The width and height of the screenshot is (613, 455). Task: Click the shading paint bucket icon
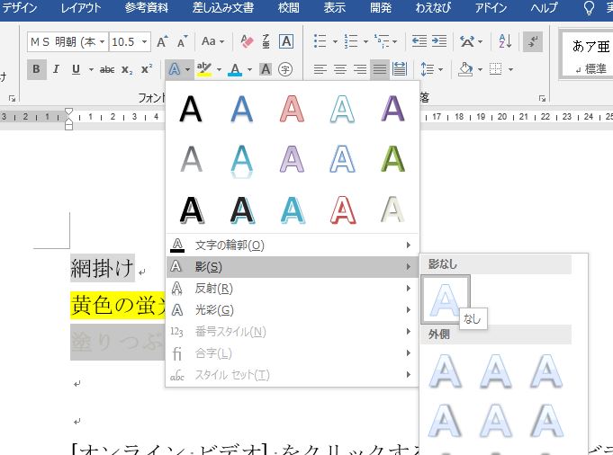pyautogui.click(x=465, y=69)
